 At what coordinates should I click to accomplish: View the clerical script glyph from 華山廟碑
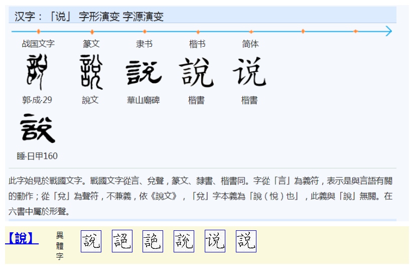[144, 72]
